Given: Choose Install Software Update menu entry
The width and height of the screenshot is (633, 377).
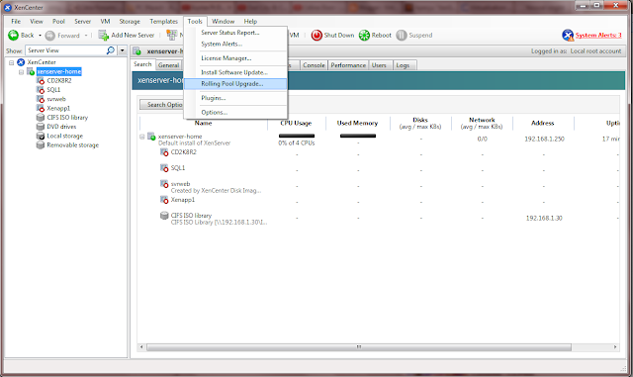Looking at the screenshot, I should click(x=235, y=72).
